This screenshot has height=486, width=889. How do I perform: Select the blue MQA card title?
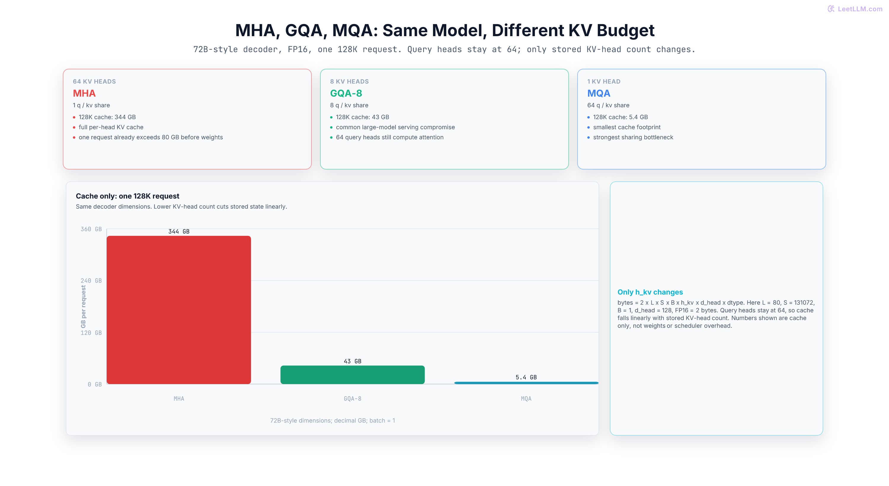pos(599,93)
